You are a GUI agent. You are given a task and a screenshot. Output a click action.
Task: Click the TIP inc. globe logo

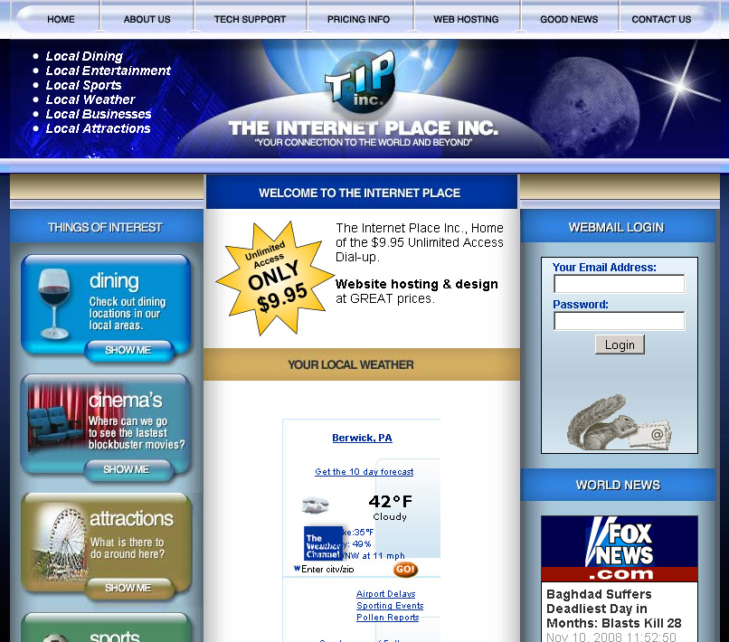pos(362,80)
